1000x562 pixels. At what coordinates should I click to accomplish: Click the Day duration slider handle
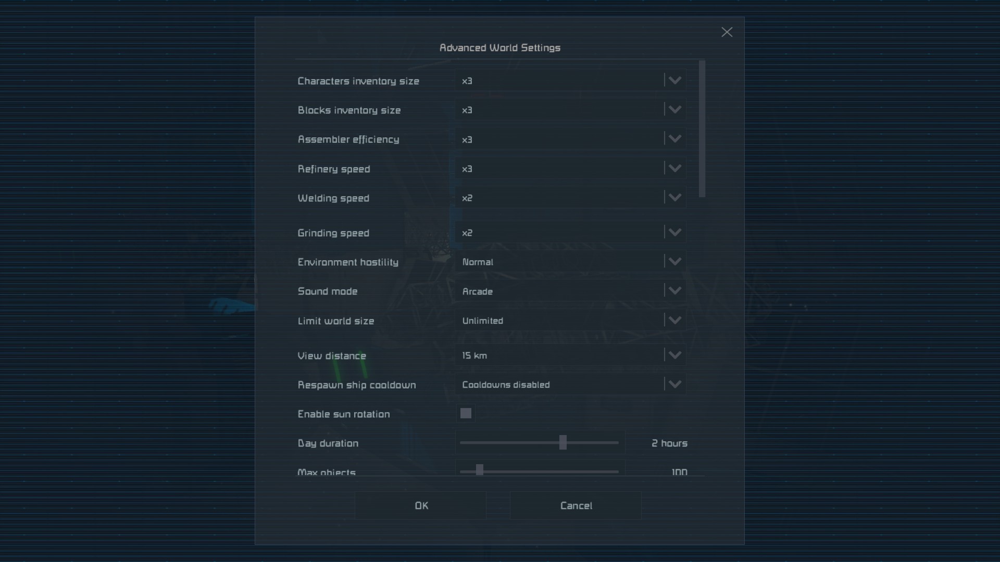coord(562,443)
